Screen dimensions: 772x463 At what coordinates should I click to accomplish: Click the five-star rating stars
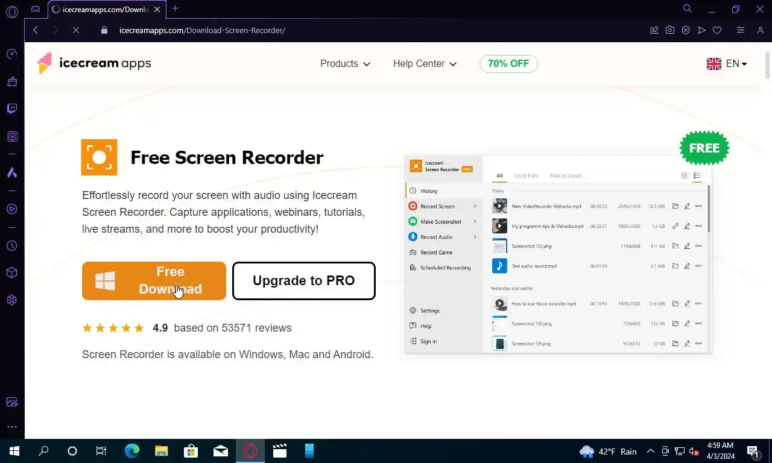(x=113, y=328)
